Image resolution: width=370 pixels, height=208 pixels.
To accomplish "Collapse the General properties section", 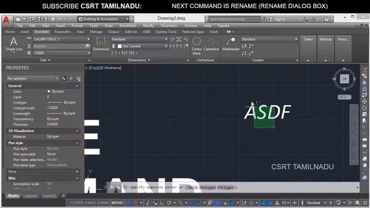I will (x=77, y=86).
